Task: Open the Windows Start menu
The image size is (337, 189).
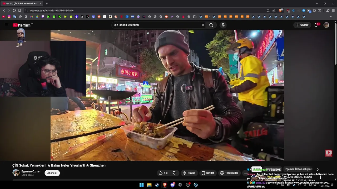Action: point(141,185)
